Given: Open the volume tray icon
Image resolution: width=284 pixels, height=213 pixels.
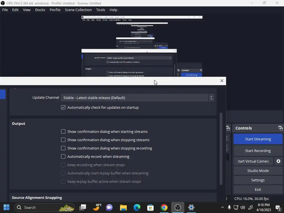Looking at the screenshot, I should (x=242, y=207).
